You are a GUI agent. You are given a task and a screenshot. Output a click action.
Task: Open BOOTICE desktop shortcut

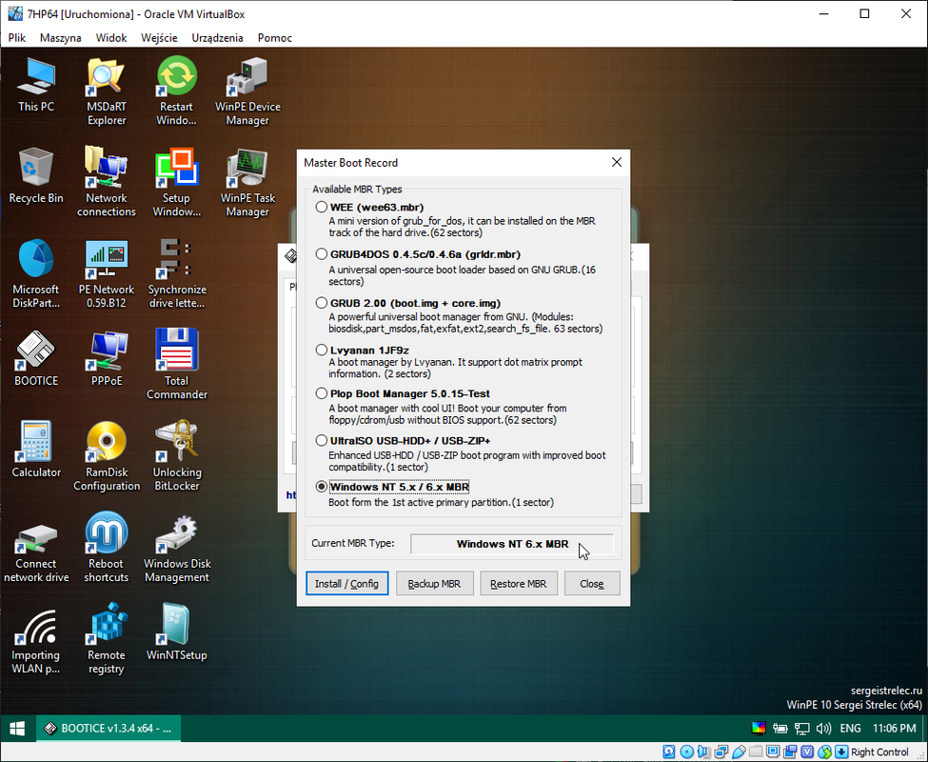36,359
